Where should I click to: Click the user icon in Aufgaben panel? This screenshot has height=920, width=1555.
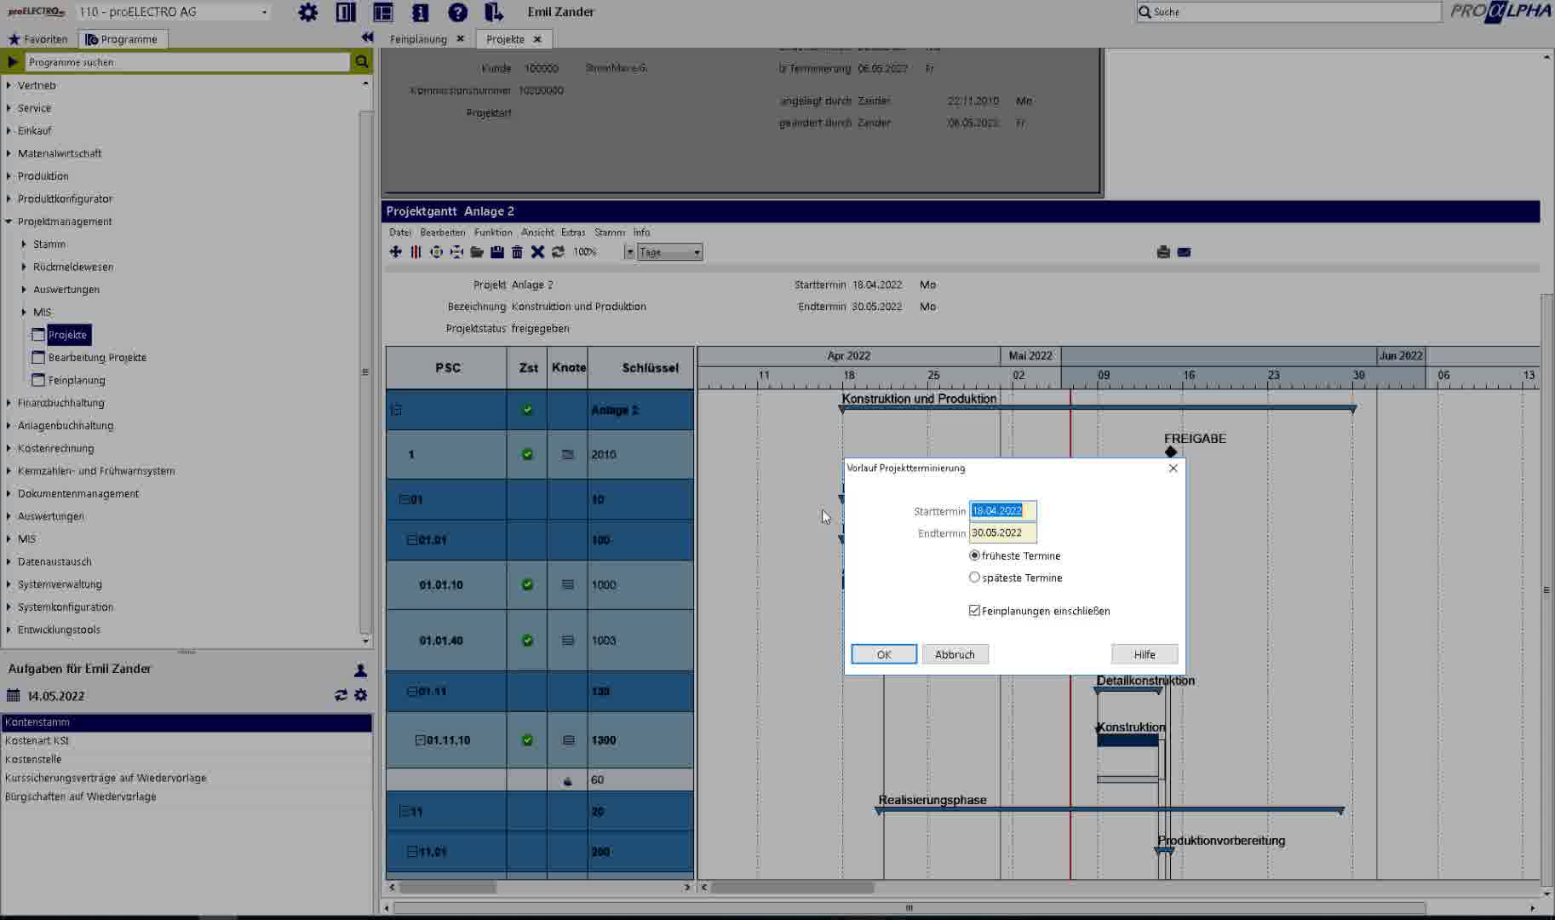click(360, 670)
